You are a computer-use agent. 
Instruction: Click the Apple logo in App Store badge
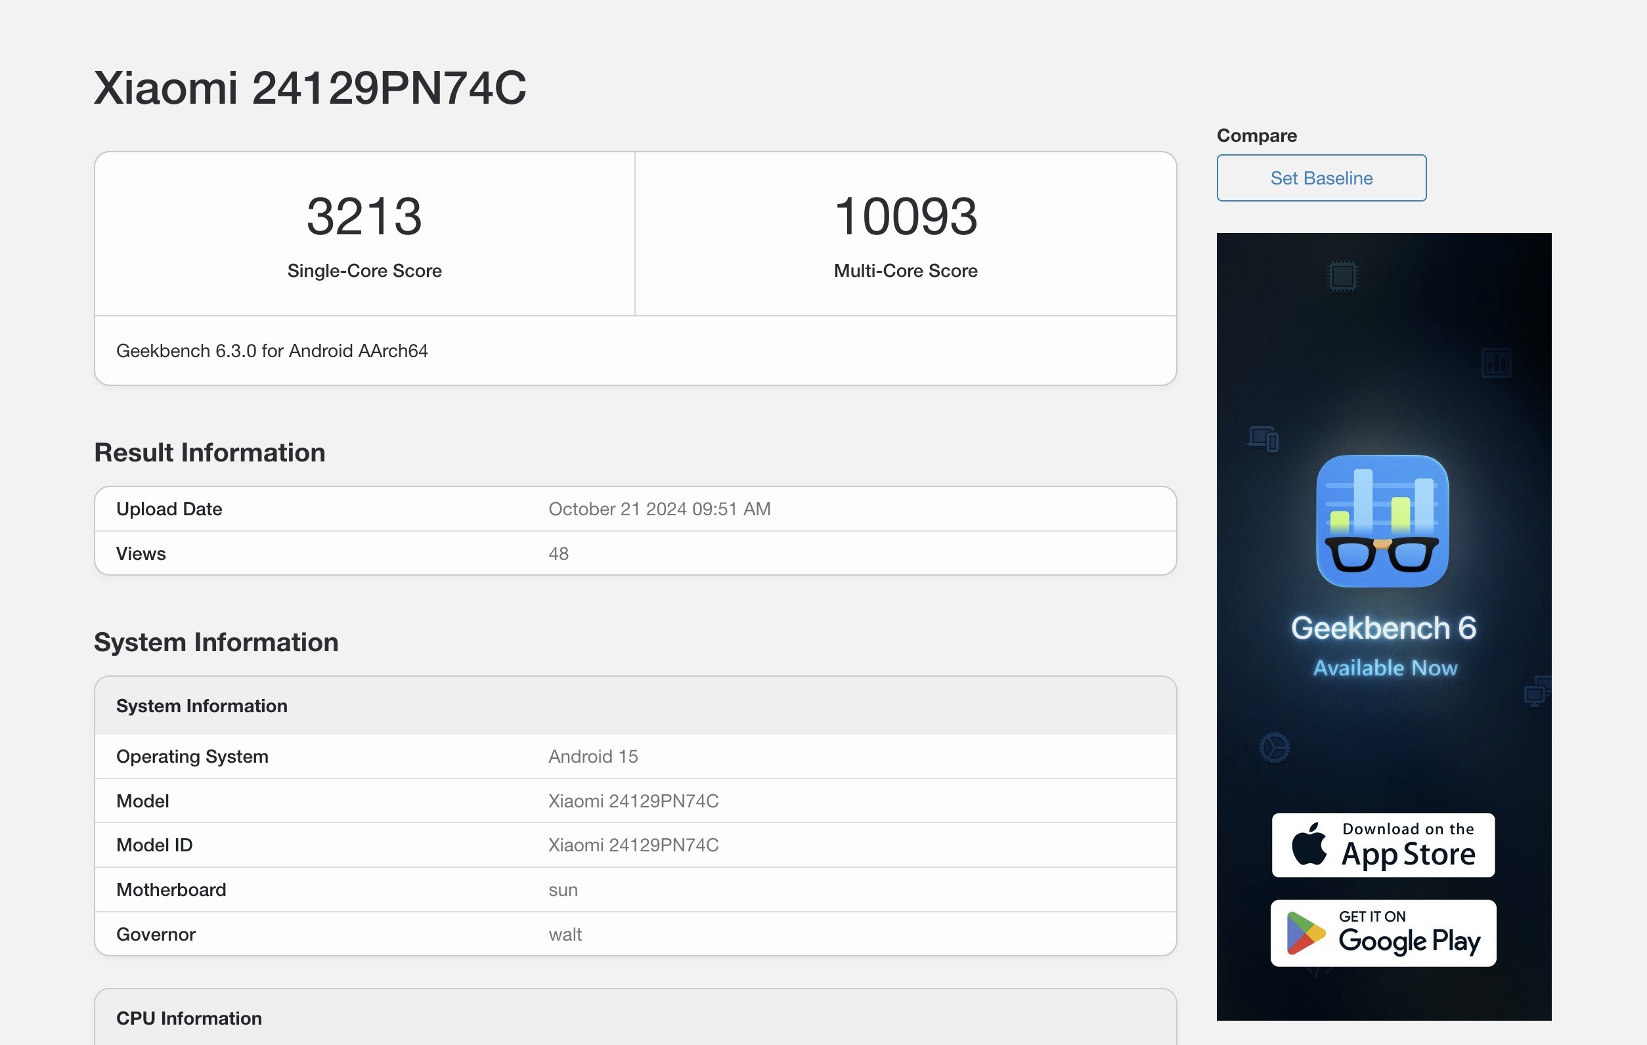point(1308,844)
